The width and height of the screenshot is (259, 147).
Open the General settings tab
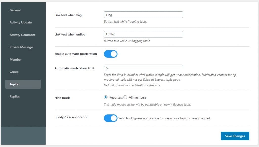15,10
